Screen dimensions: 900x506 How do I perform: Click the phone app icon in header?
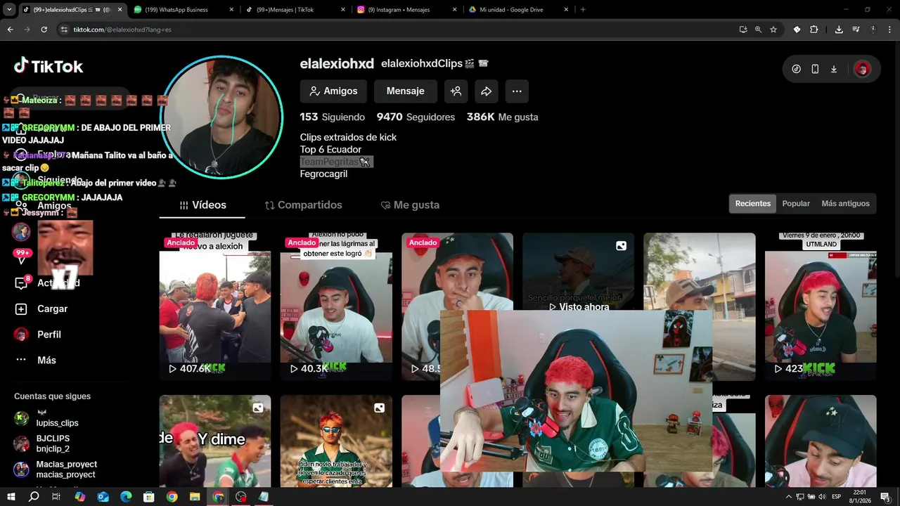point(815,69)
